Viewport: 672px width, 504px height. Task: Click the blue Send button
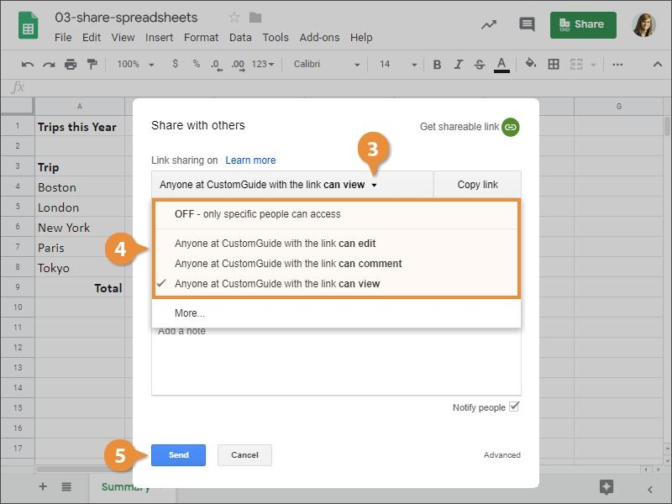click(x=178, y=455)
